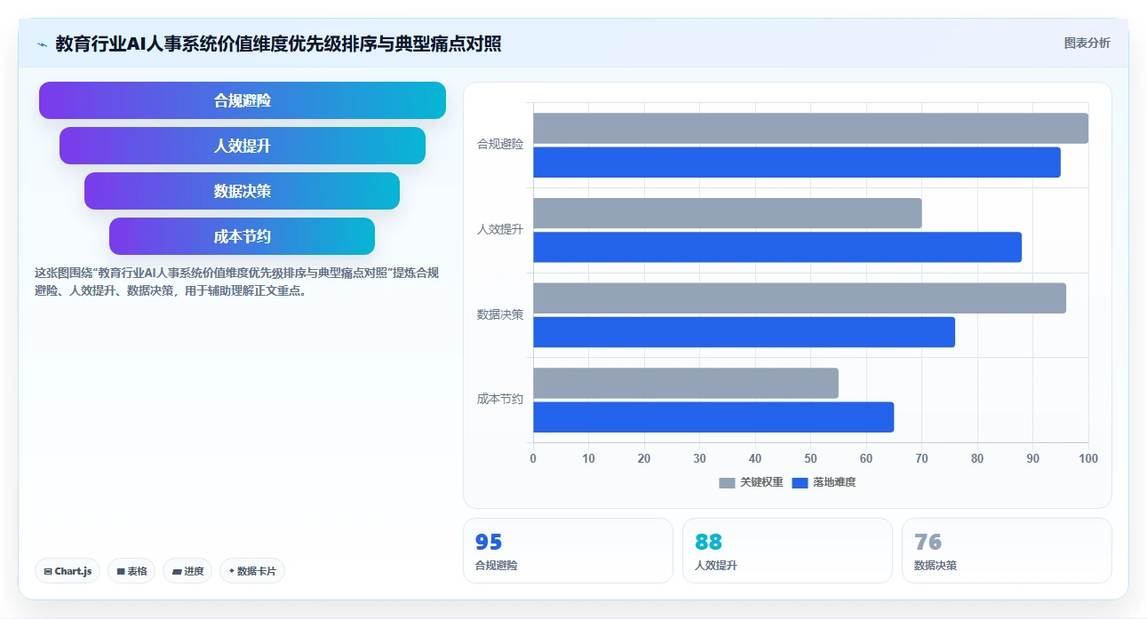Click the gray 数据决策 关键权重 bar
Viewport: 1147px width, 619px height.
pyautogui.click(x=800, y=298)
